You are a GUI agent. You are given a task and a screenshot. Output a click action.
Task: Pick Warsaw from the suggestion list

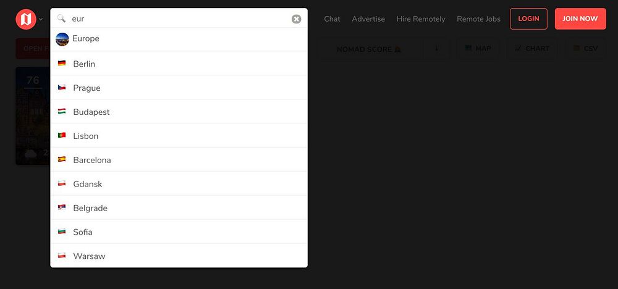pos(179,256)
